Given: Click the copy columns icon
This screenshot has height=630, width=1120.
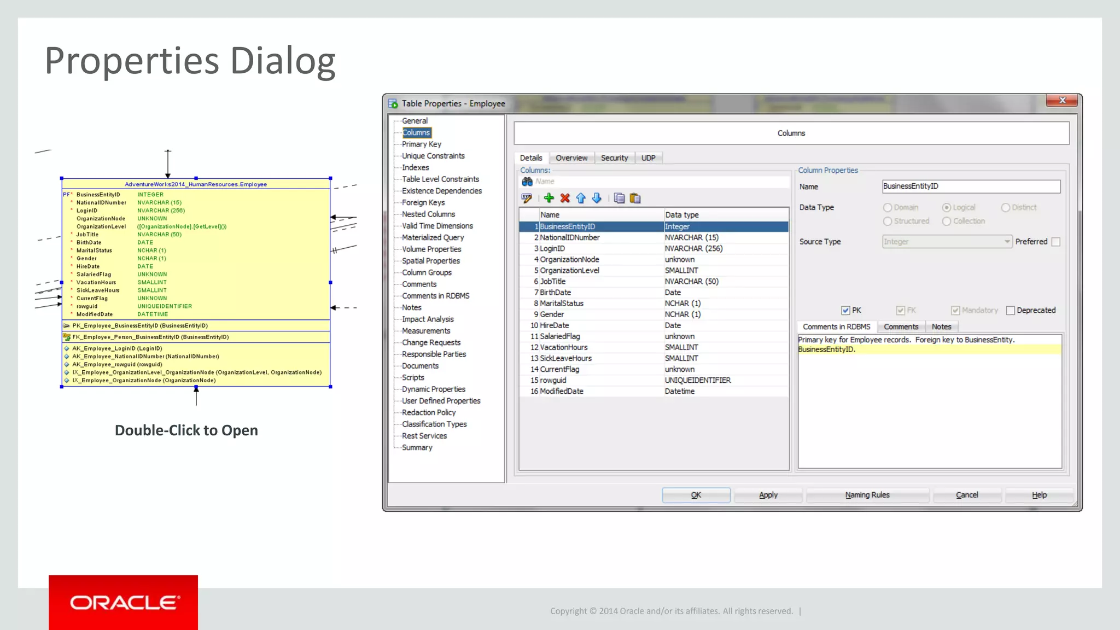Looking at the screenshot, I should tap(619, 199).
